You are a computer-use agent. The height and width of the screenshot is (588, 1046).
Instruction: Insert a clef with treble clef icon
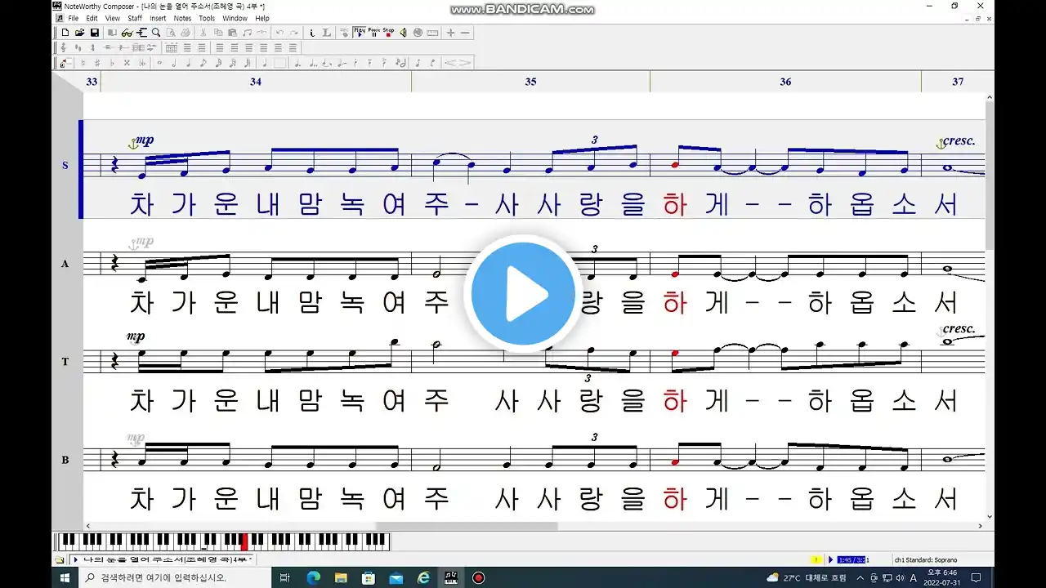click(x=65, y=47)
